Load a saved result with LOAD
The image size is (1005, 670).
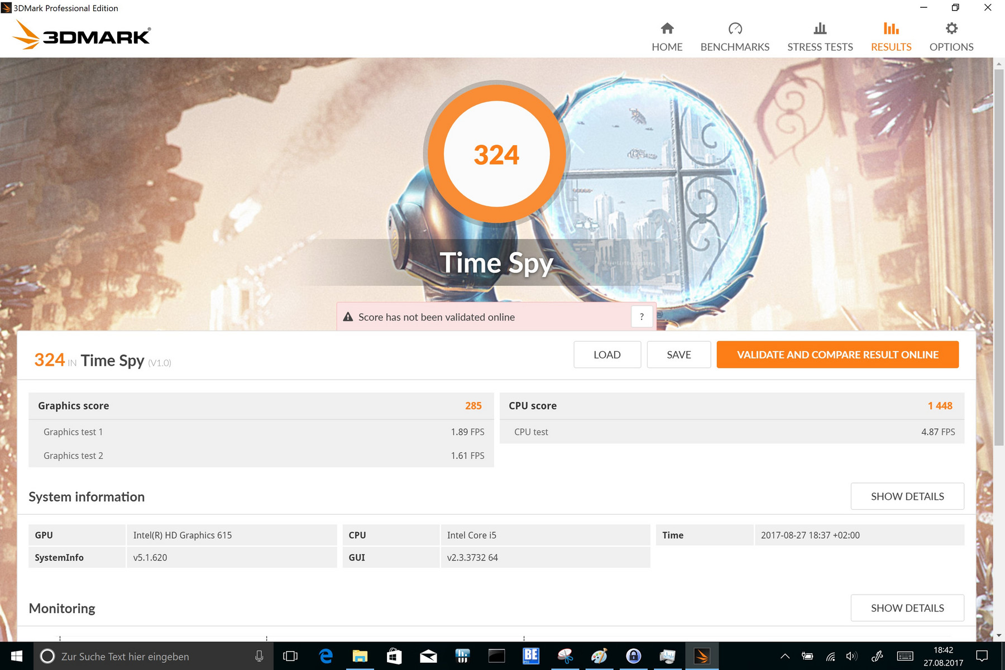607,355
